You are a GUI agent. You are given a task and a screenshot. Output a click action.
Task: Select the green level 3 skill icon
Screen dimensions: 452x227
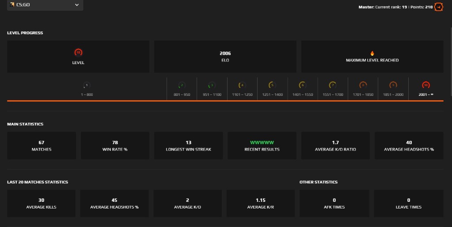(x=212, y=85)
